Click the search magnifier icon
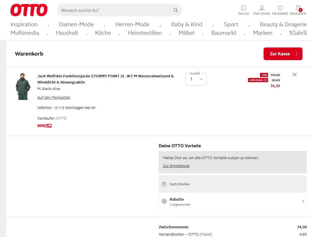Screen dimensions: 311x237 176,10
